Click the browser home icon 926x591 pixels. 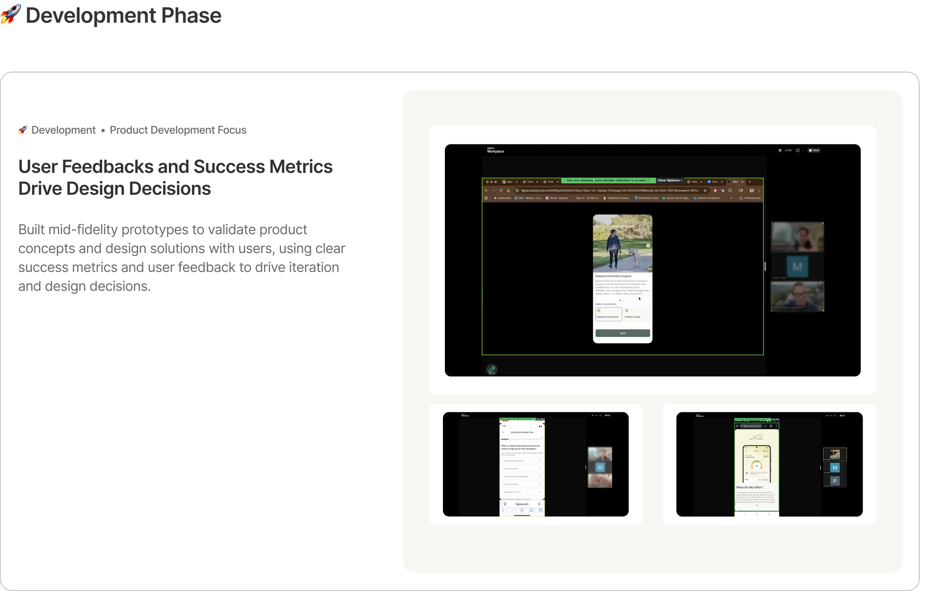[509, 191]
